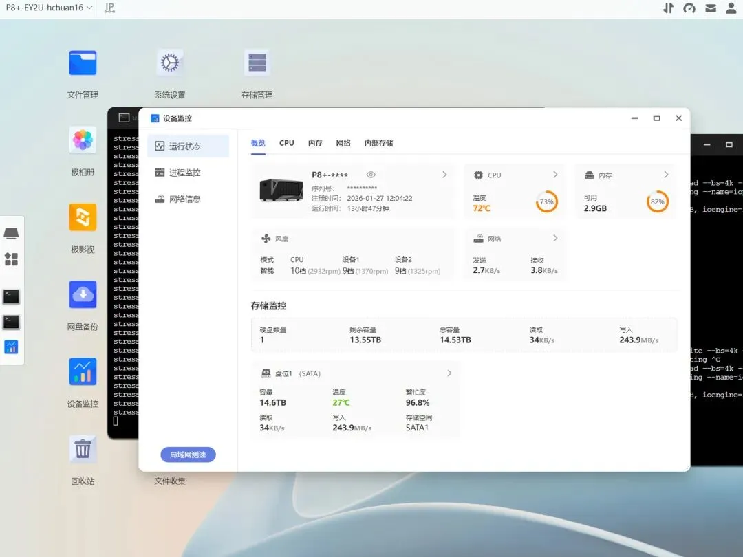The image size is (743, 557).
Task: Open the app grid icon in left dock
Action: pyautogui.click(x=11, y=259)
